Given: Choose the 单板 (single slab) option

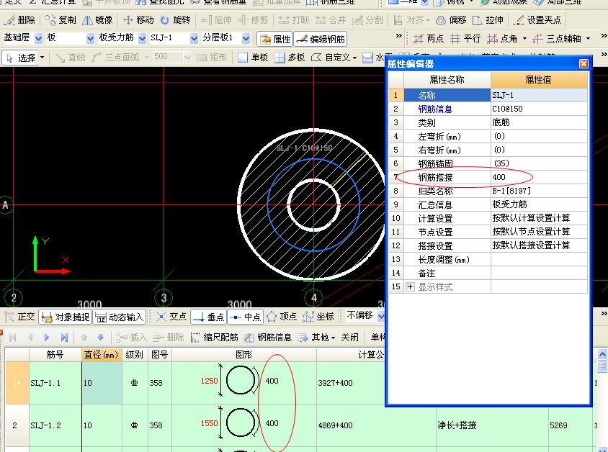Looking at the screenshot, I should pyautogui.click(x=253, y=58).
